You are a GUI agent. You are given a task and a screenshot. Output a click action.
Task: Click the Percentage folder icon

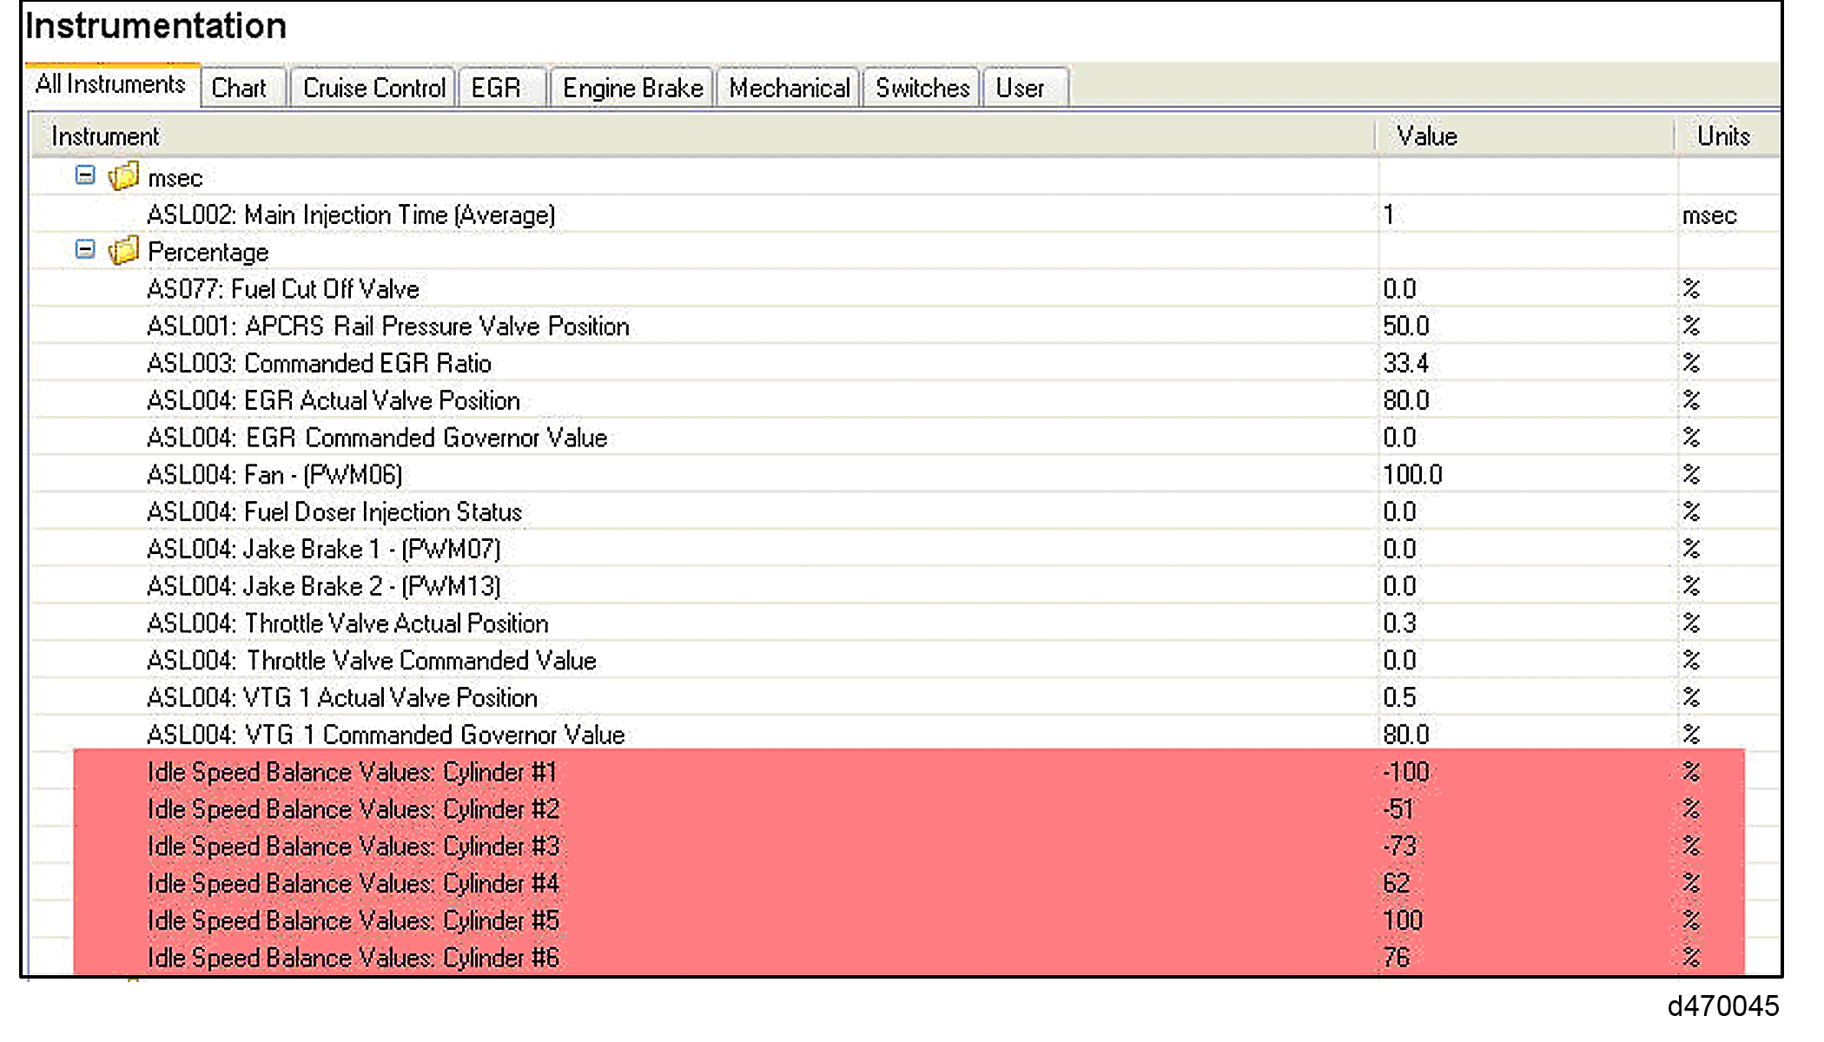[x=123, y=251]
